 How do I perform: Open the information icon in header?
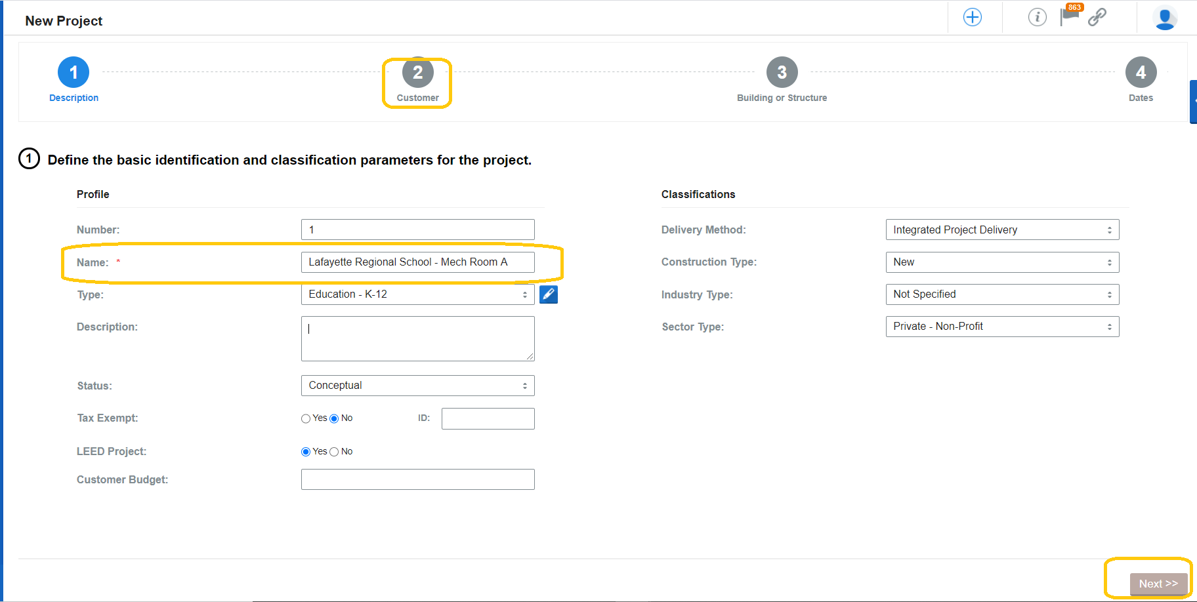tap(1037, 17)
